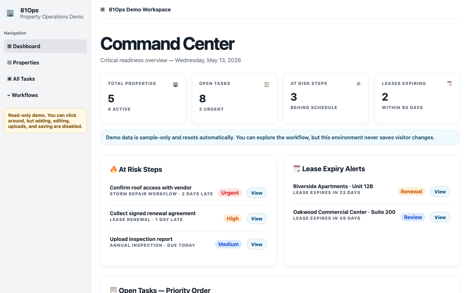Click the High priority badge
This screenshot has height=293, width=469.
point(233,218)
